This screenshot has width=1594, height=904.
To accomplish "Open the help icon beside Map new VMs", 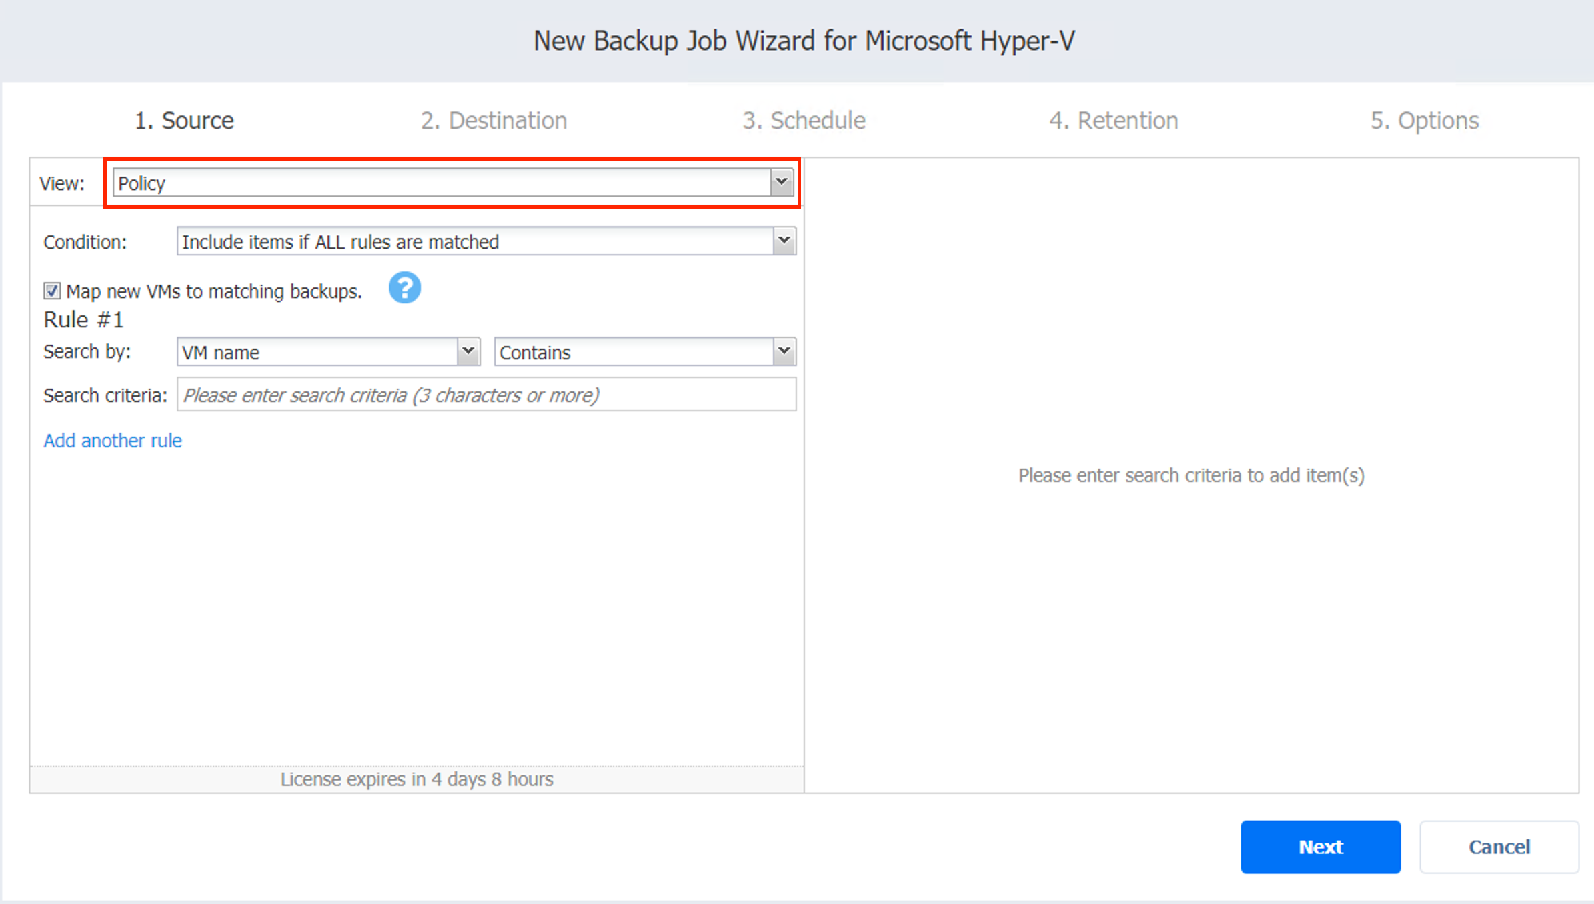I will (404, 288).
